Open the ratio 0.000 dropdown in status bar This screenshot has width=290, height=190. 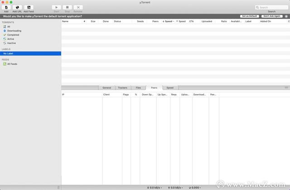(194, 188)
